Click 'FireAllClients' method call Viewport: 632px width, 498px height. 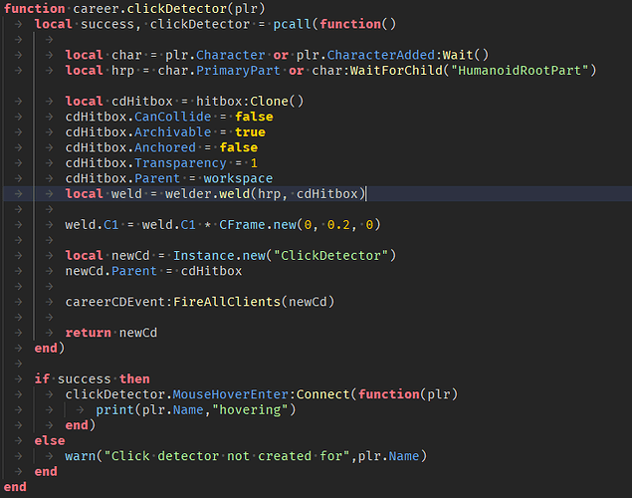point(227,302)
